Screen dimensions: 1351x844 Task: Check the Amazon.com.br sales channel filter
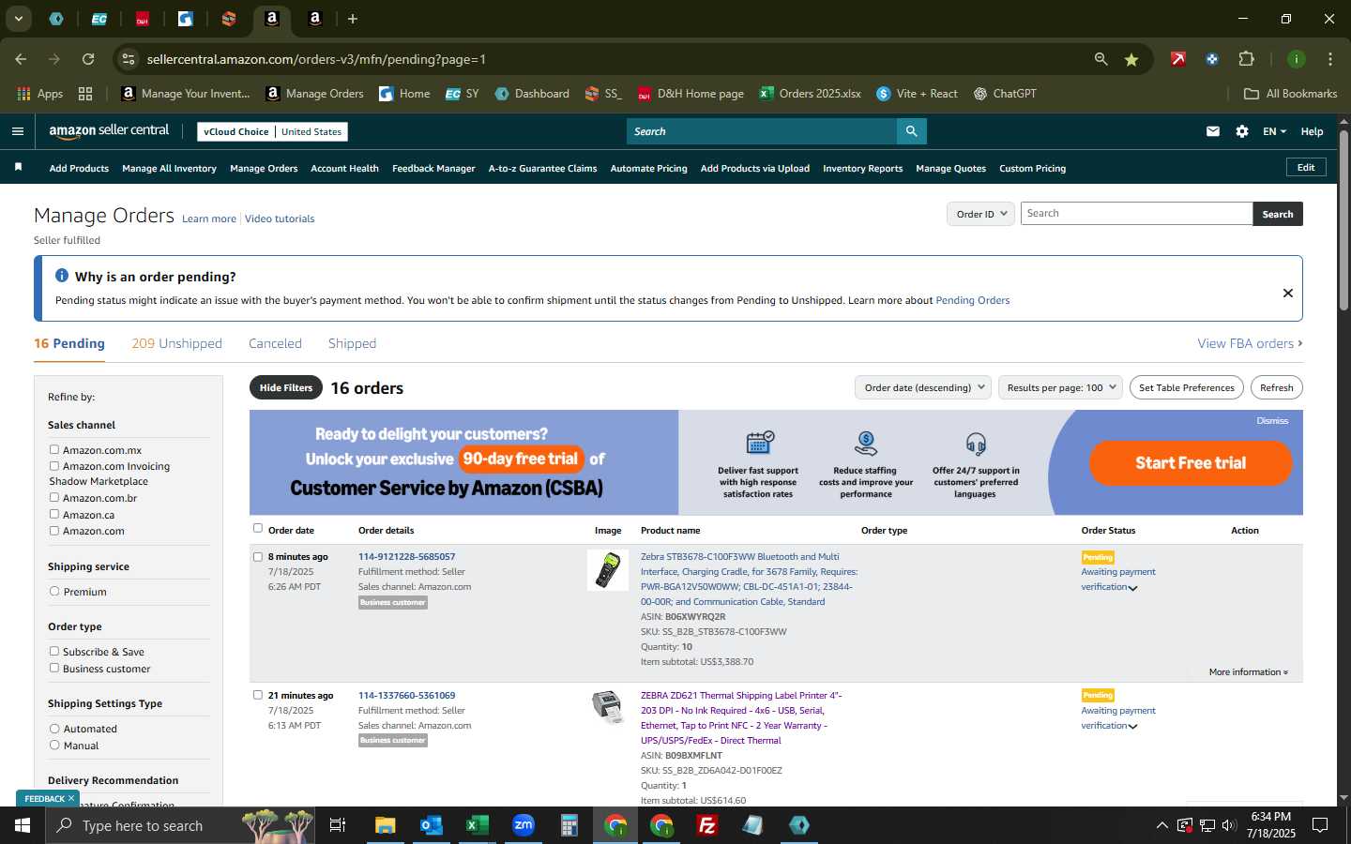54,497
